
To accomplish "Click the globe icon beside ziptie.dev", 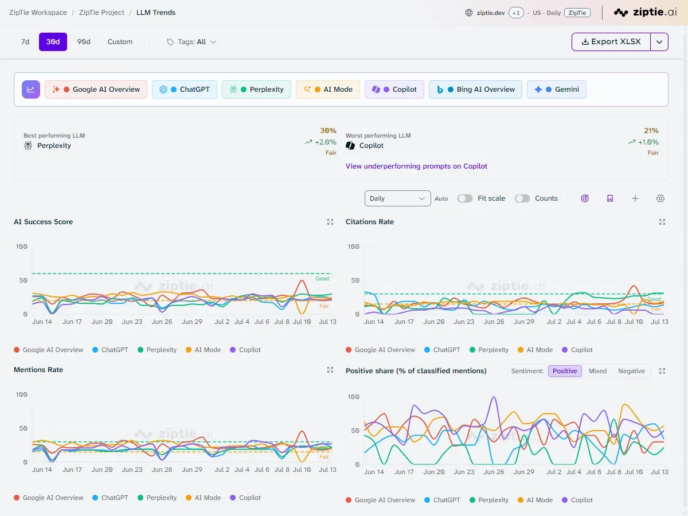I will [469, 13].
